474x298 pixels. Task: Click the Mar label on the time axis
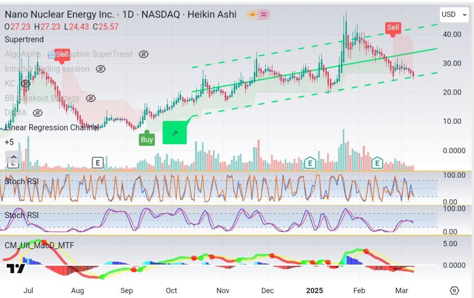(x=402, y=291)
